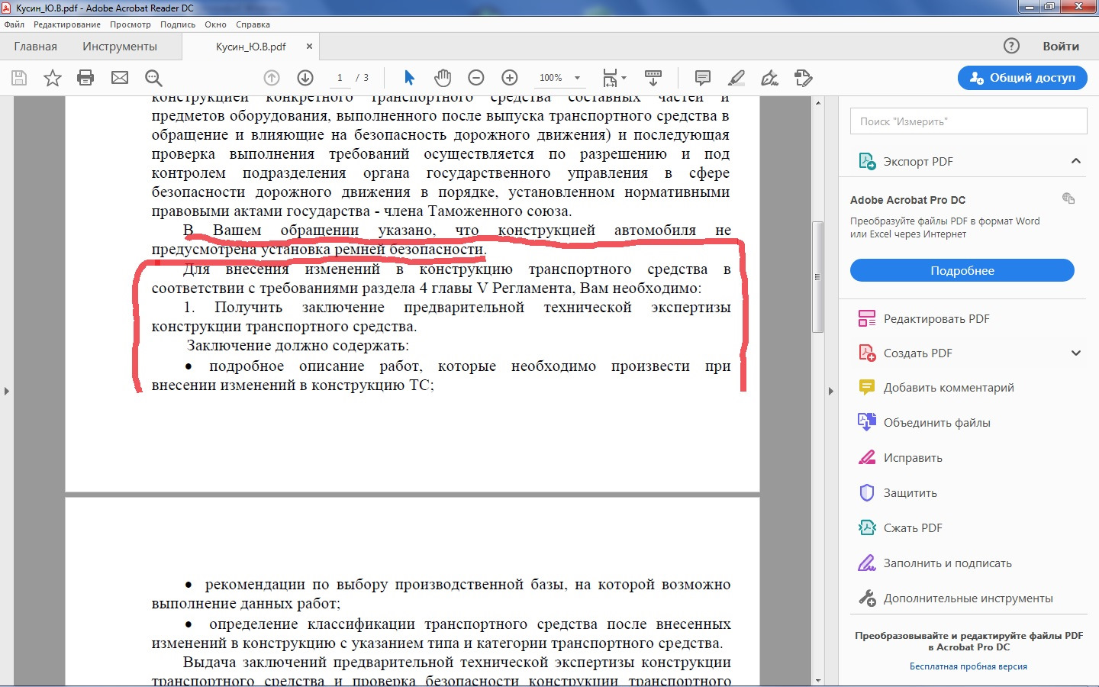The width and height of the screenshot is (1099, 687).
Task: Send file by email envelope icon
Action: tap(120, 78)
